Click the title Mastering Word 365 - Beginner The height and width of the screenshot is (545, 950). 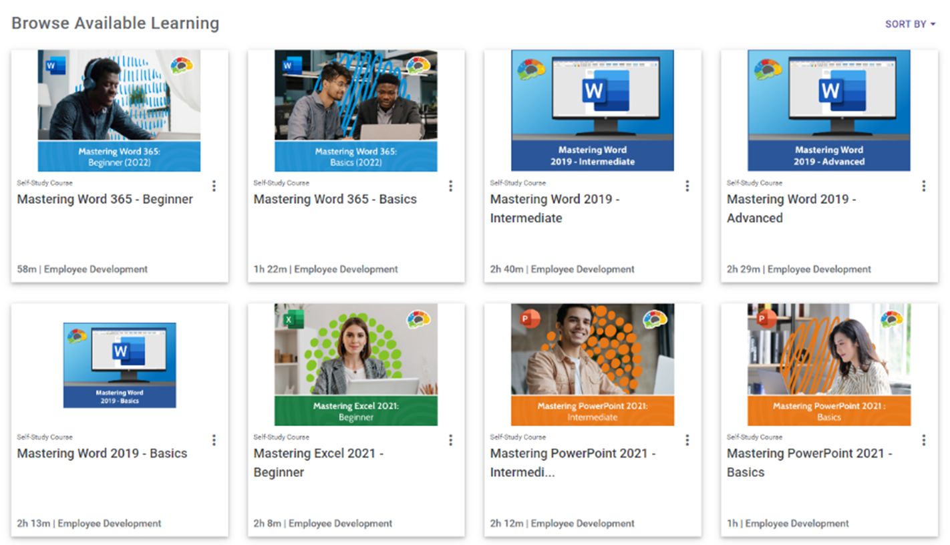(x=105, y=199)
